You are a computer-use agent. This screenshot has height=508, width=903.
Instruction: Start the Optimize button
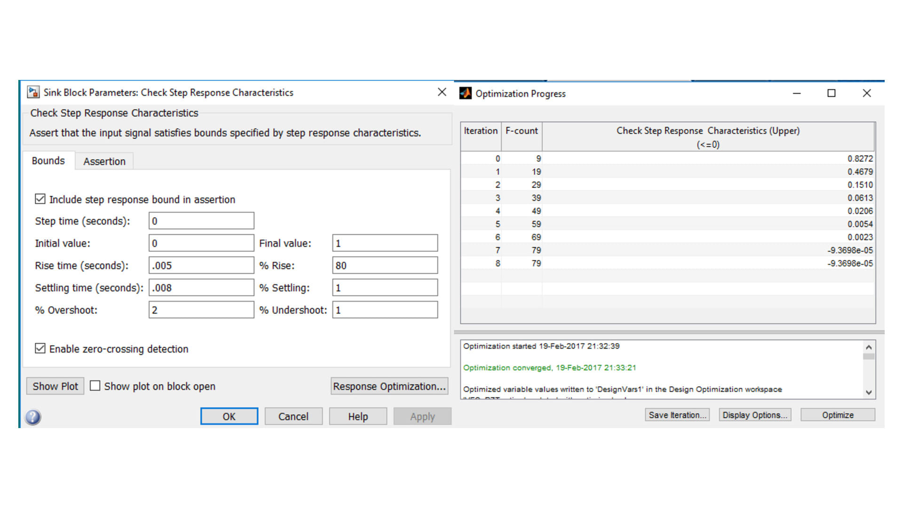(838, 415)
